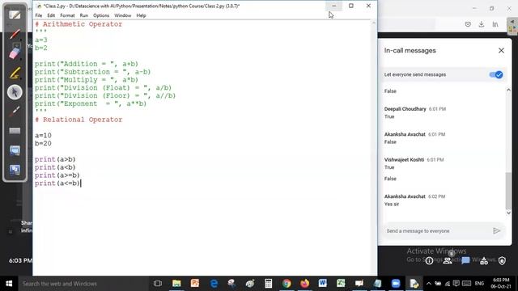The height and width of the screenshot is (291, 518).
Task: Open Firefox from taskbar
Action: tap(304, 284)
